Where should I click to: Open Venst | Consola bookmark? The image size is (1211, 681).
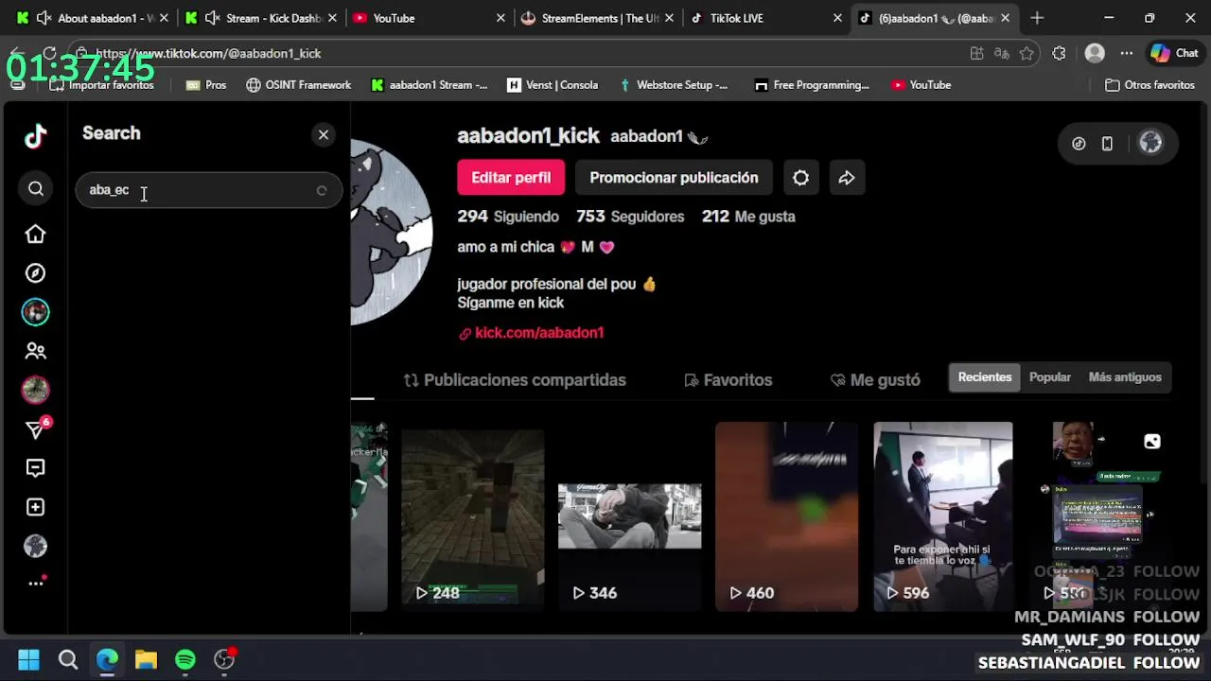553,85
